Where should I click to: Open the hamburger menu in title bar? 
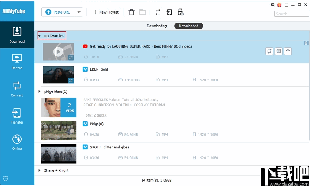click(286, 5)
